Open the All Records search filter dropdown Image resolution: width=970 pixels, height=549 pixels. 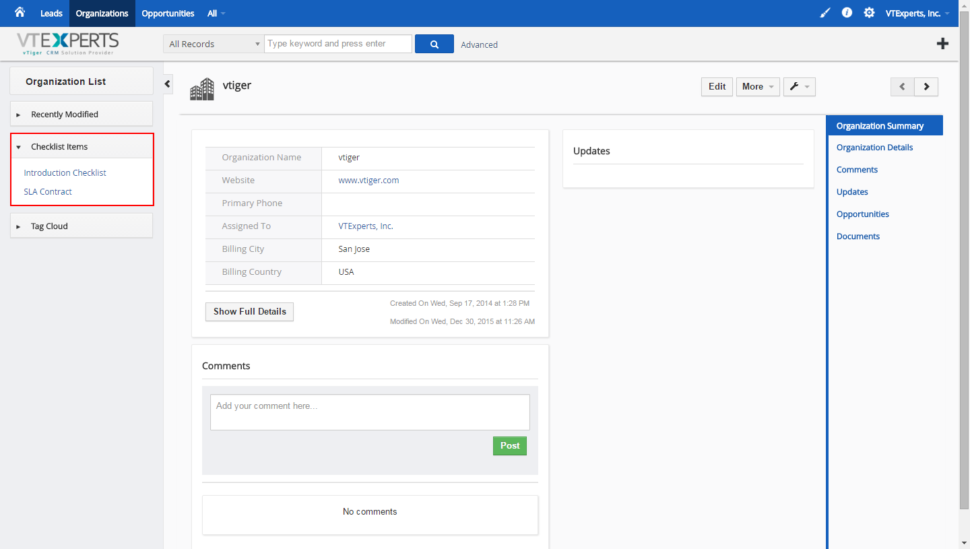(214, 44)
